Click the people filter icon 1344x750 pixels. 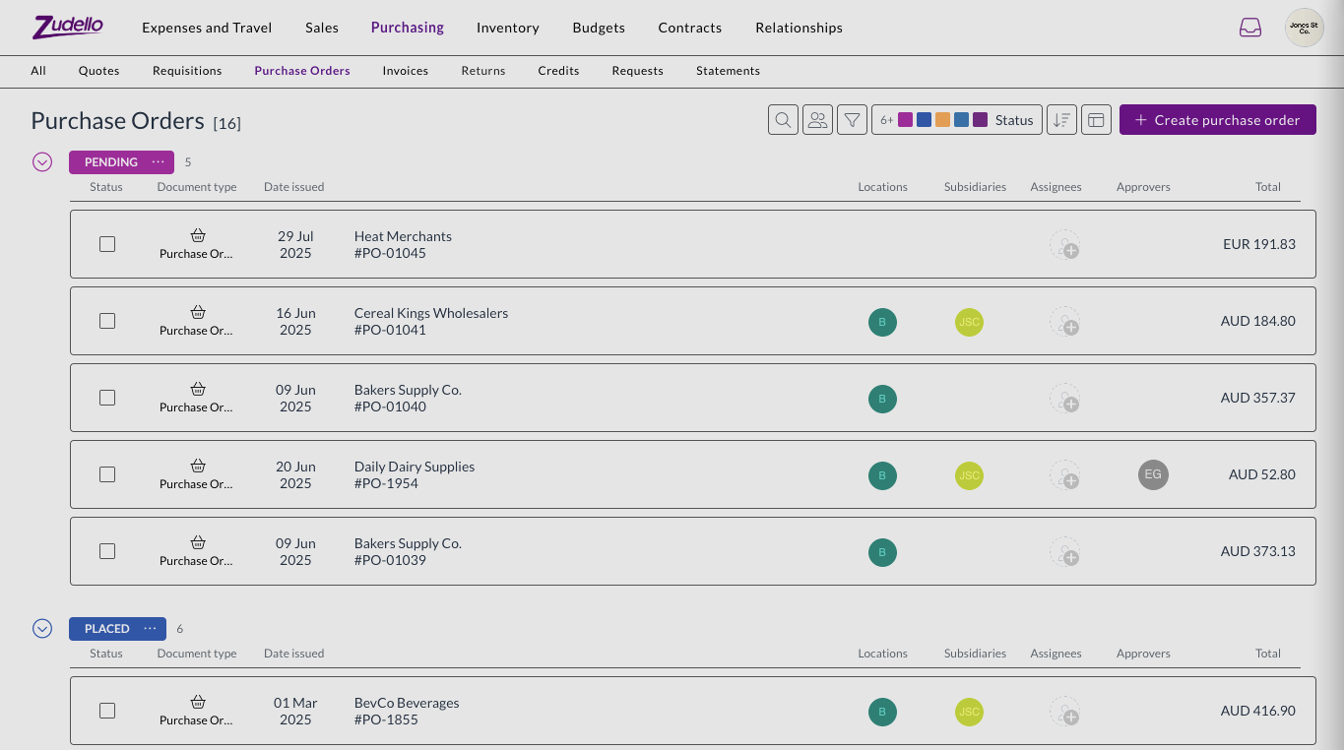817,120
